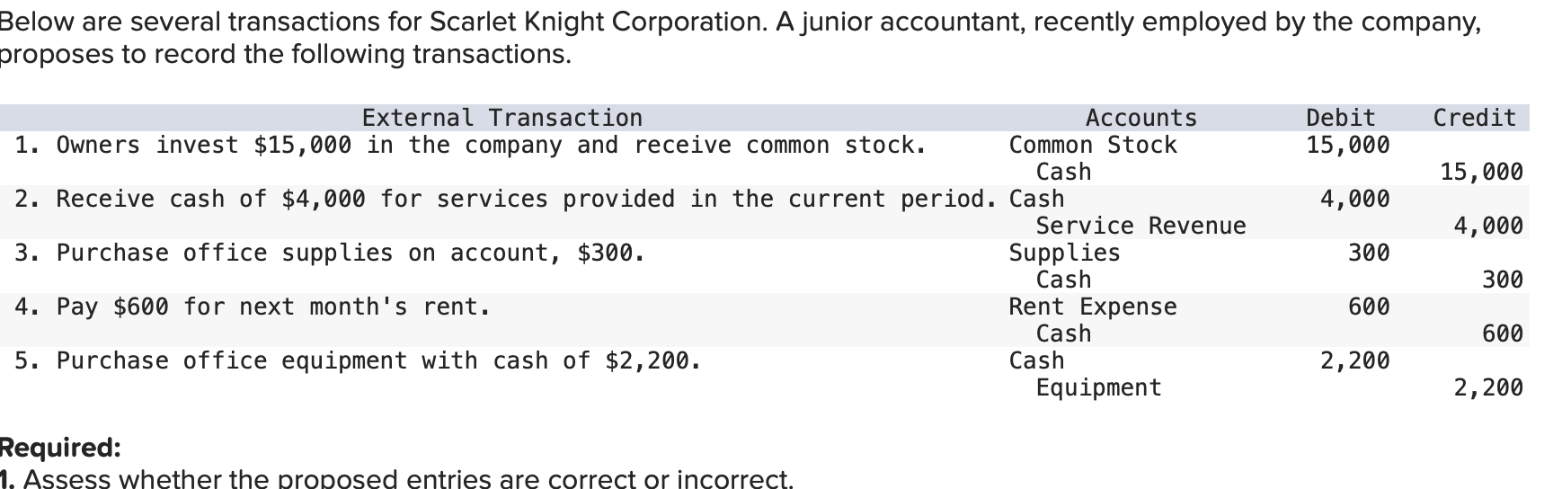Click the Debit column header
1562x489 pixels.
tap(1340, 118)
